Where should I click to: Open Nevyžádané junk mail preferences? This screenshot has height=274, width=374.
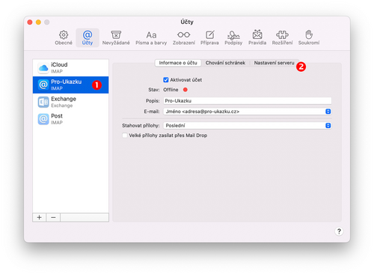[x=116, y=38]
